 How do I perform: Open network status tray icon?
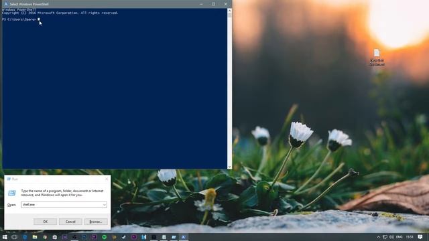[385, 237]
